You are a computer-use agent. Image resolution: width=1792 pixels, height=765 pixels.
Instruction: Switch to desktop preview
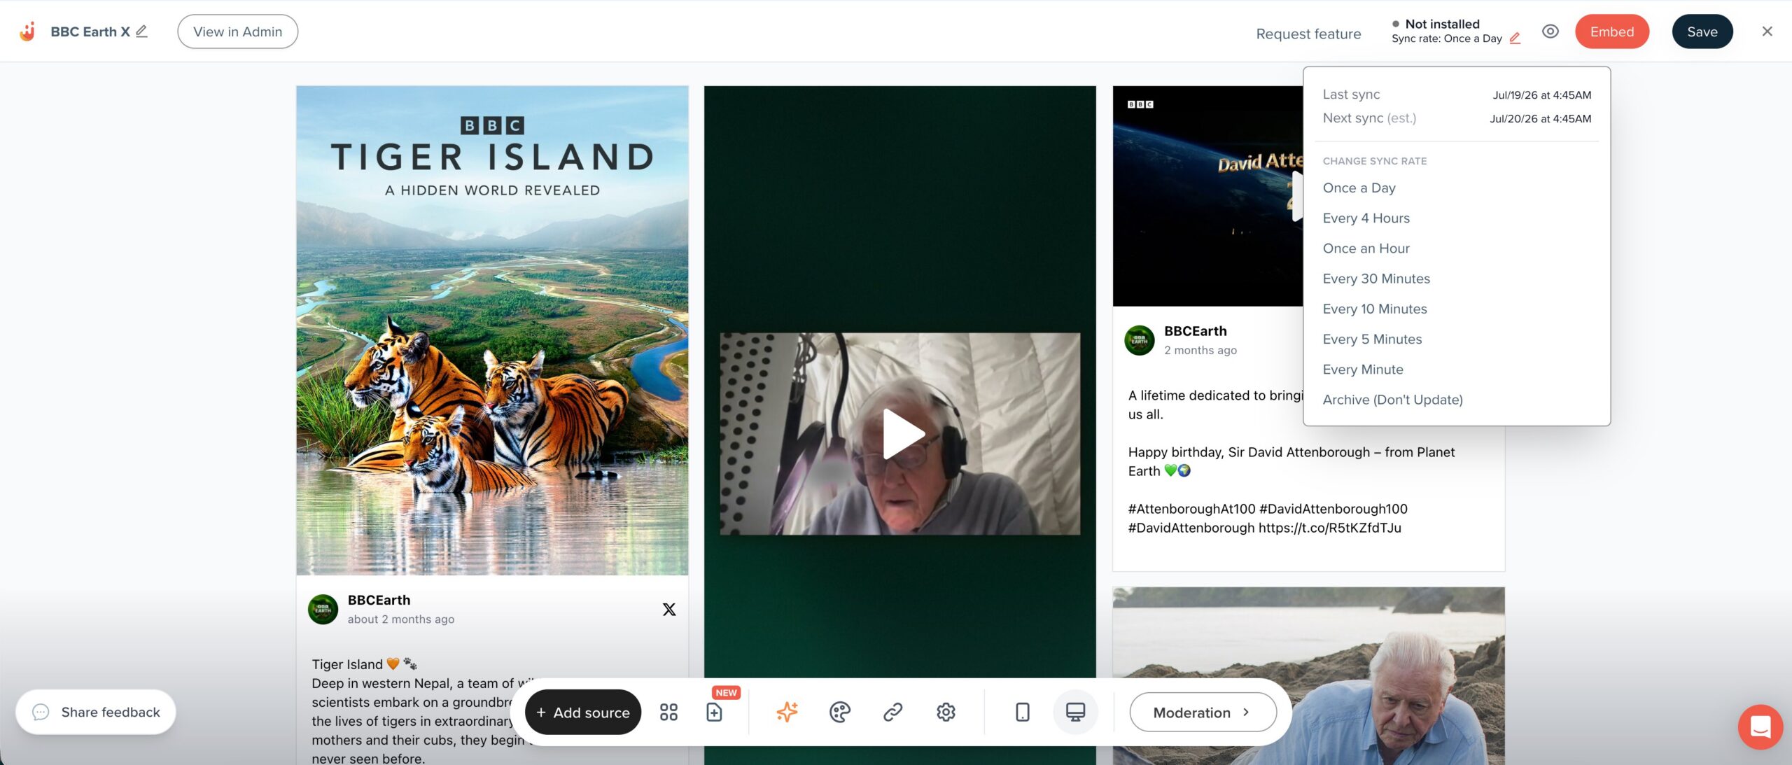pos(1075,712)
